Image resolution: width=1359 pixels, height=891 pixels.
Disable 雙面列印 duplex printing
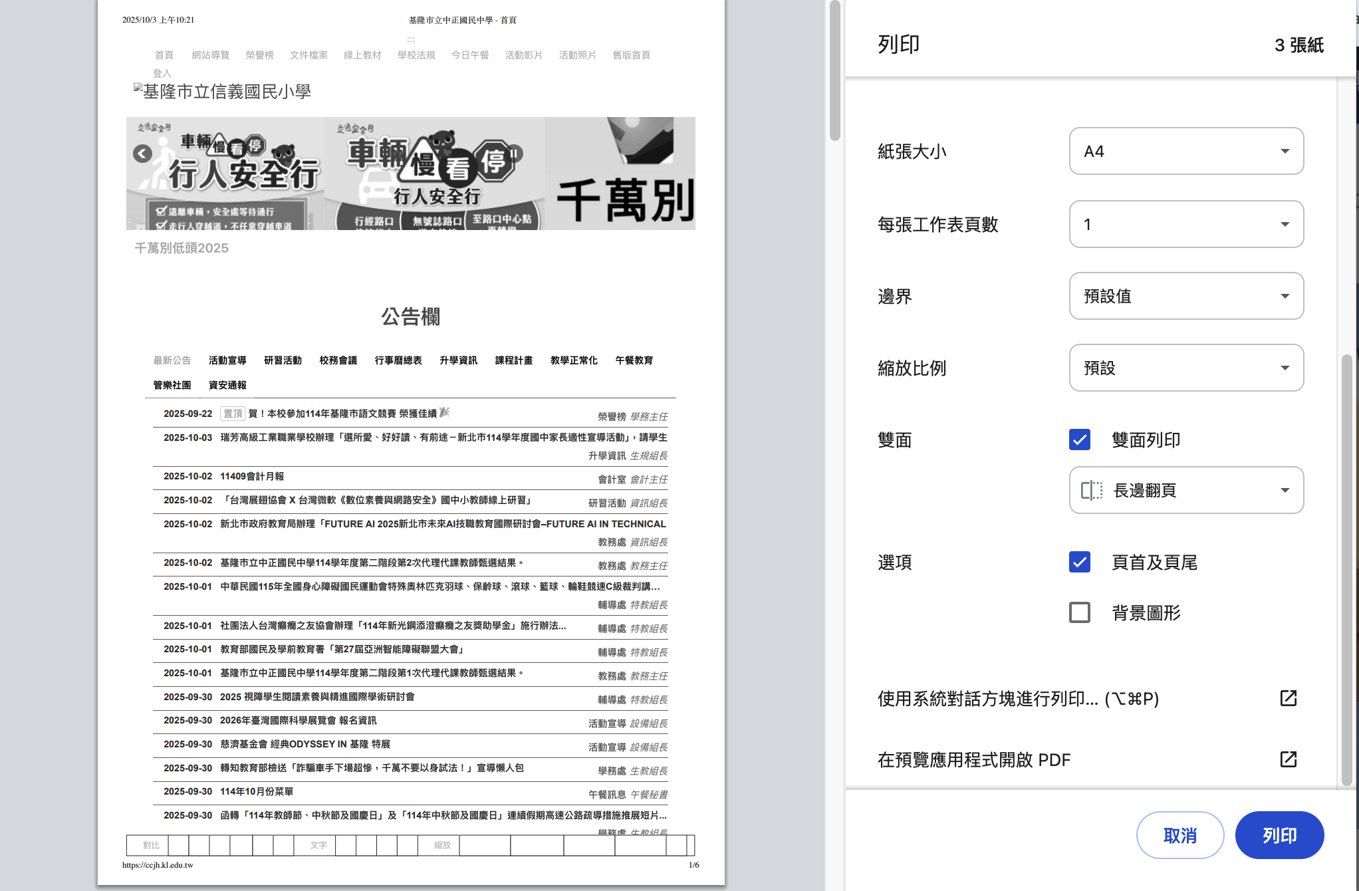(1079, 440)
